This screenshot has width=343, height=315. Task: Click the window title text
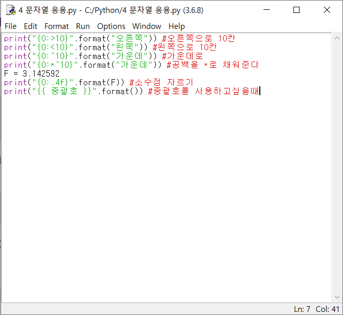pos(111,10)
